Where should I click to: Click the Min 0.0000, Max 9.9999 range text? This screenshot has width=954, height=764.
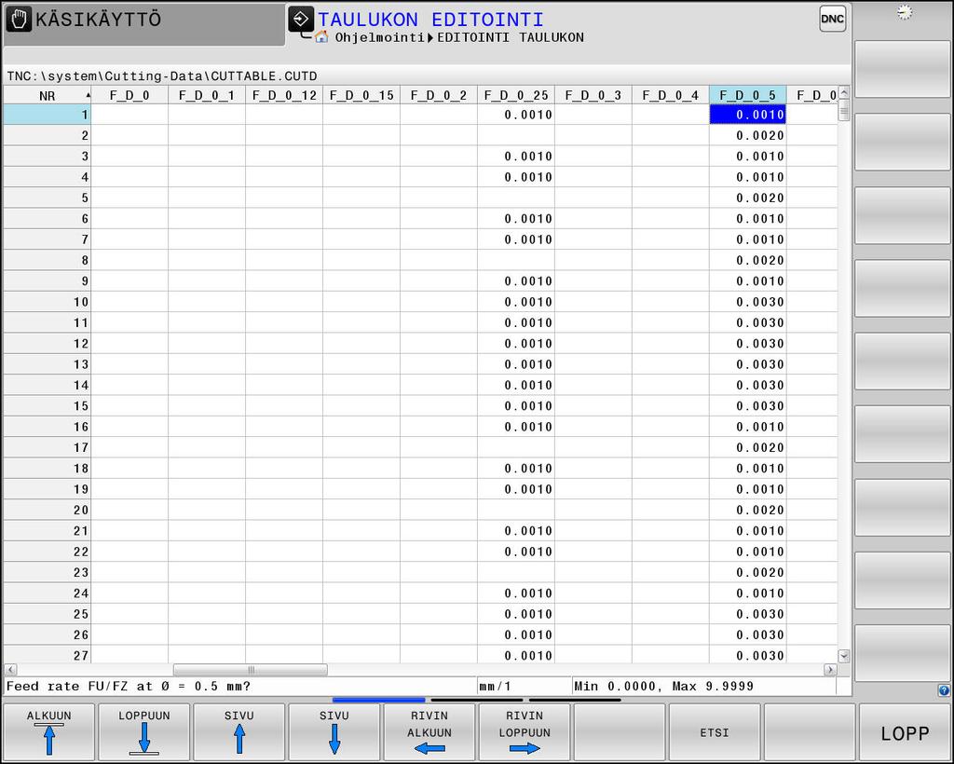[x=664, y=686]
